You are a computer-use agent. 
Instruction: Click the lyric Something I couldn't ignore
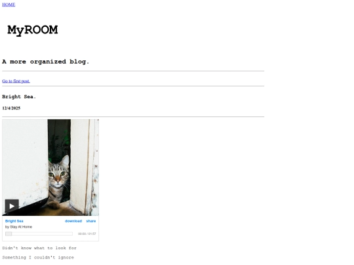[38, 257]
